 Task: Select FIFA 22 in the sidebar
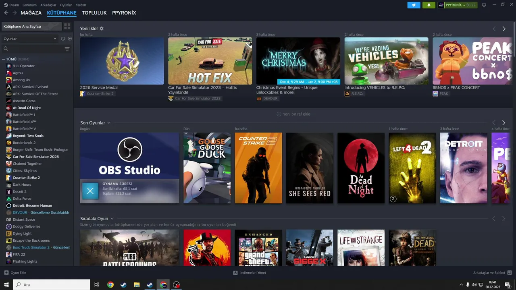point(19,254)
